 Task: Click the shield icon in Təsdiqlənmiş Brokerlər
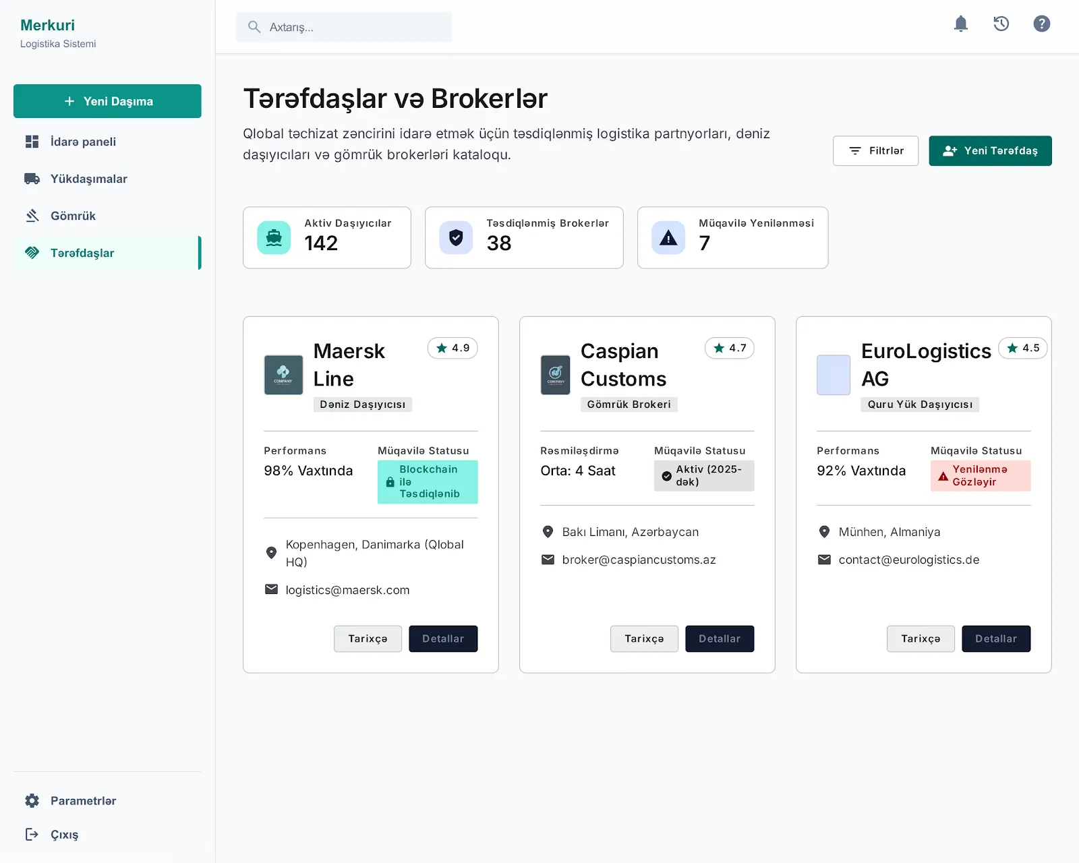456,237
